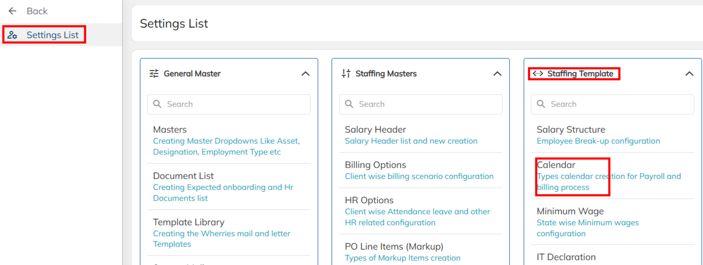The height and width of the screenshot is (265, 703).
Task: Select Settings List in the sidebar
Action: (53, 35)
